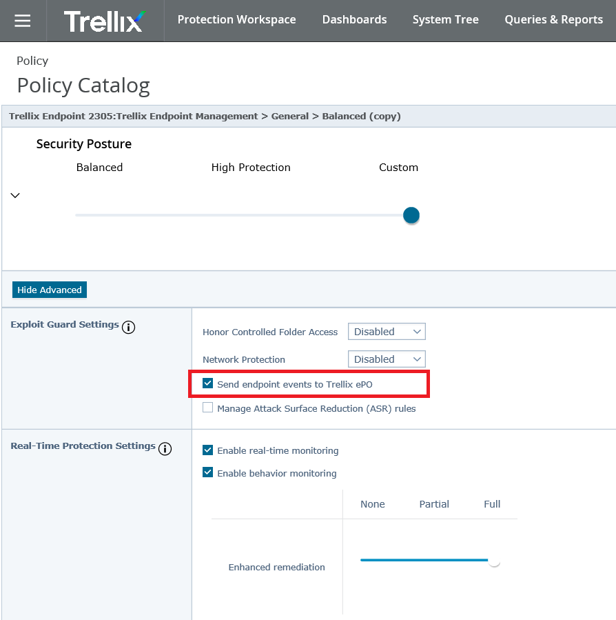Select the Balanced posture label

coord(100,168)
